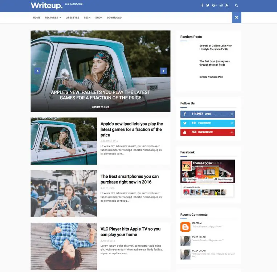Open post 'Apple's new ipad lets you play'
This screenshot has width=277, height=272.
(132, 129)
